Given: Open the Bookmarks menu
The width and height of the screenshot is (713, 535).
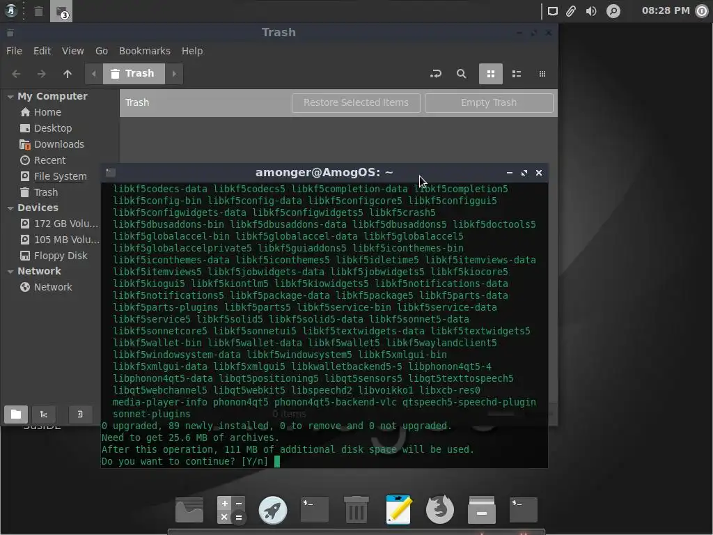Looking at the screenshot, I should coord(145,51).
